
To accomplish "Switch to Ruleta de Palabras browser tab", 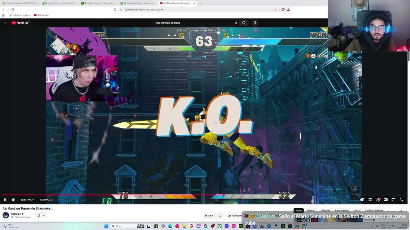I will pyautogui.click(x=20, y=3).
